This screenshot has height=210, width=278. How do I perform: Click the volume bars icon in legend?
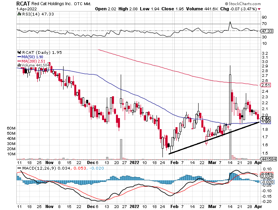19,65
